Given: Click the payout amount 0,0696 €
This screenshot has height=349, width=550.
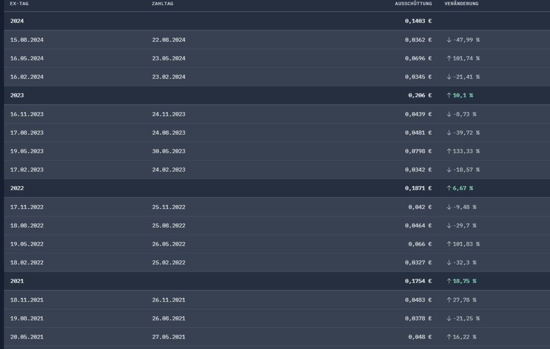Looking at the screenshot, I should coord(417,58).
